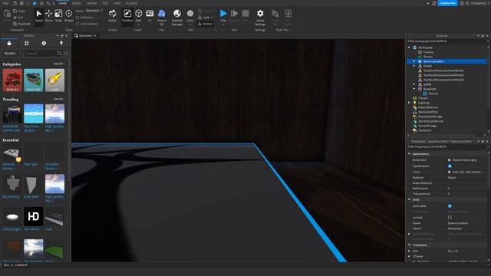Enable the Collisions checkbox

click(x=77, y=17)
